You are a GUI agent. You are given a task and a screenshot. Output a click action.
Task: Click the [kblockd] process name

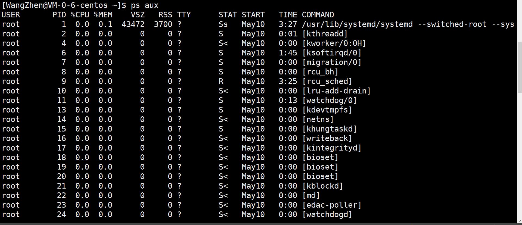(322, 186)
